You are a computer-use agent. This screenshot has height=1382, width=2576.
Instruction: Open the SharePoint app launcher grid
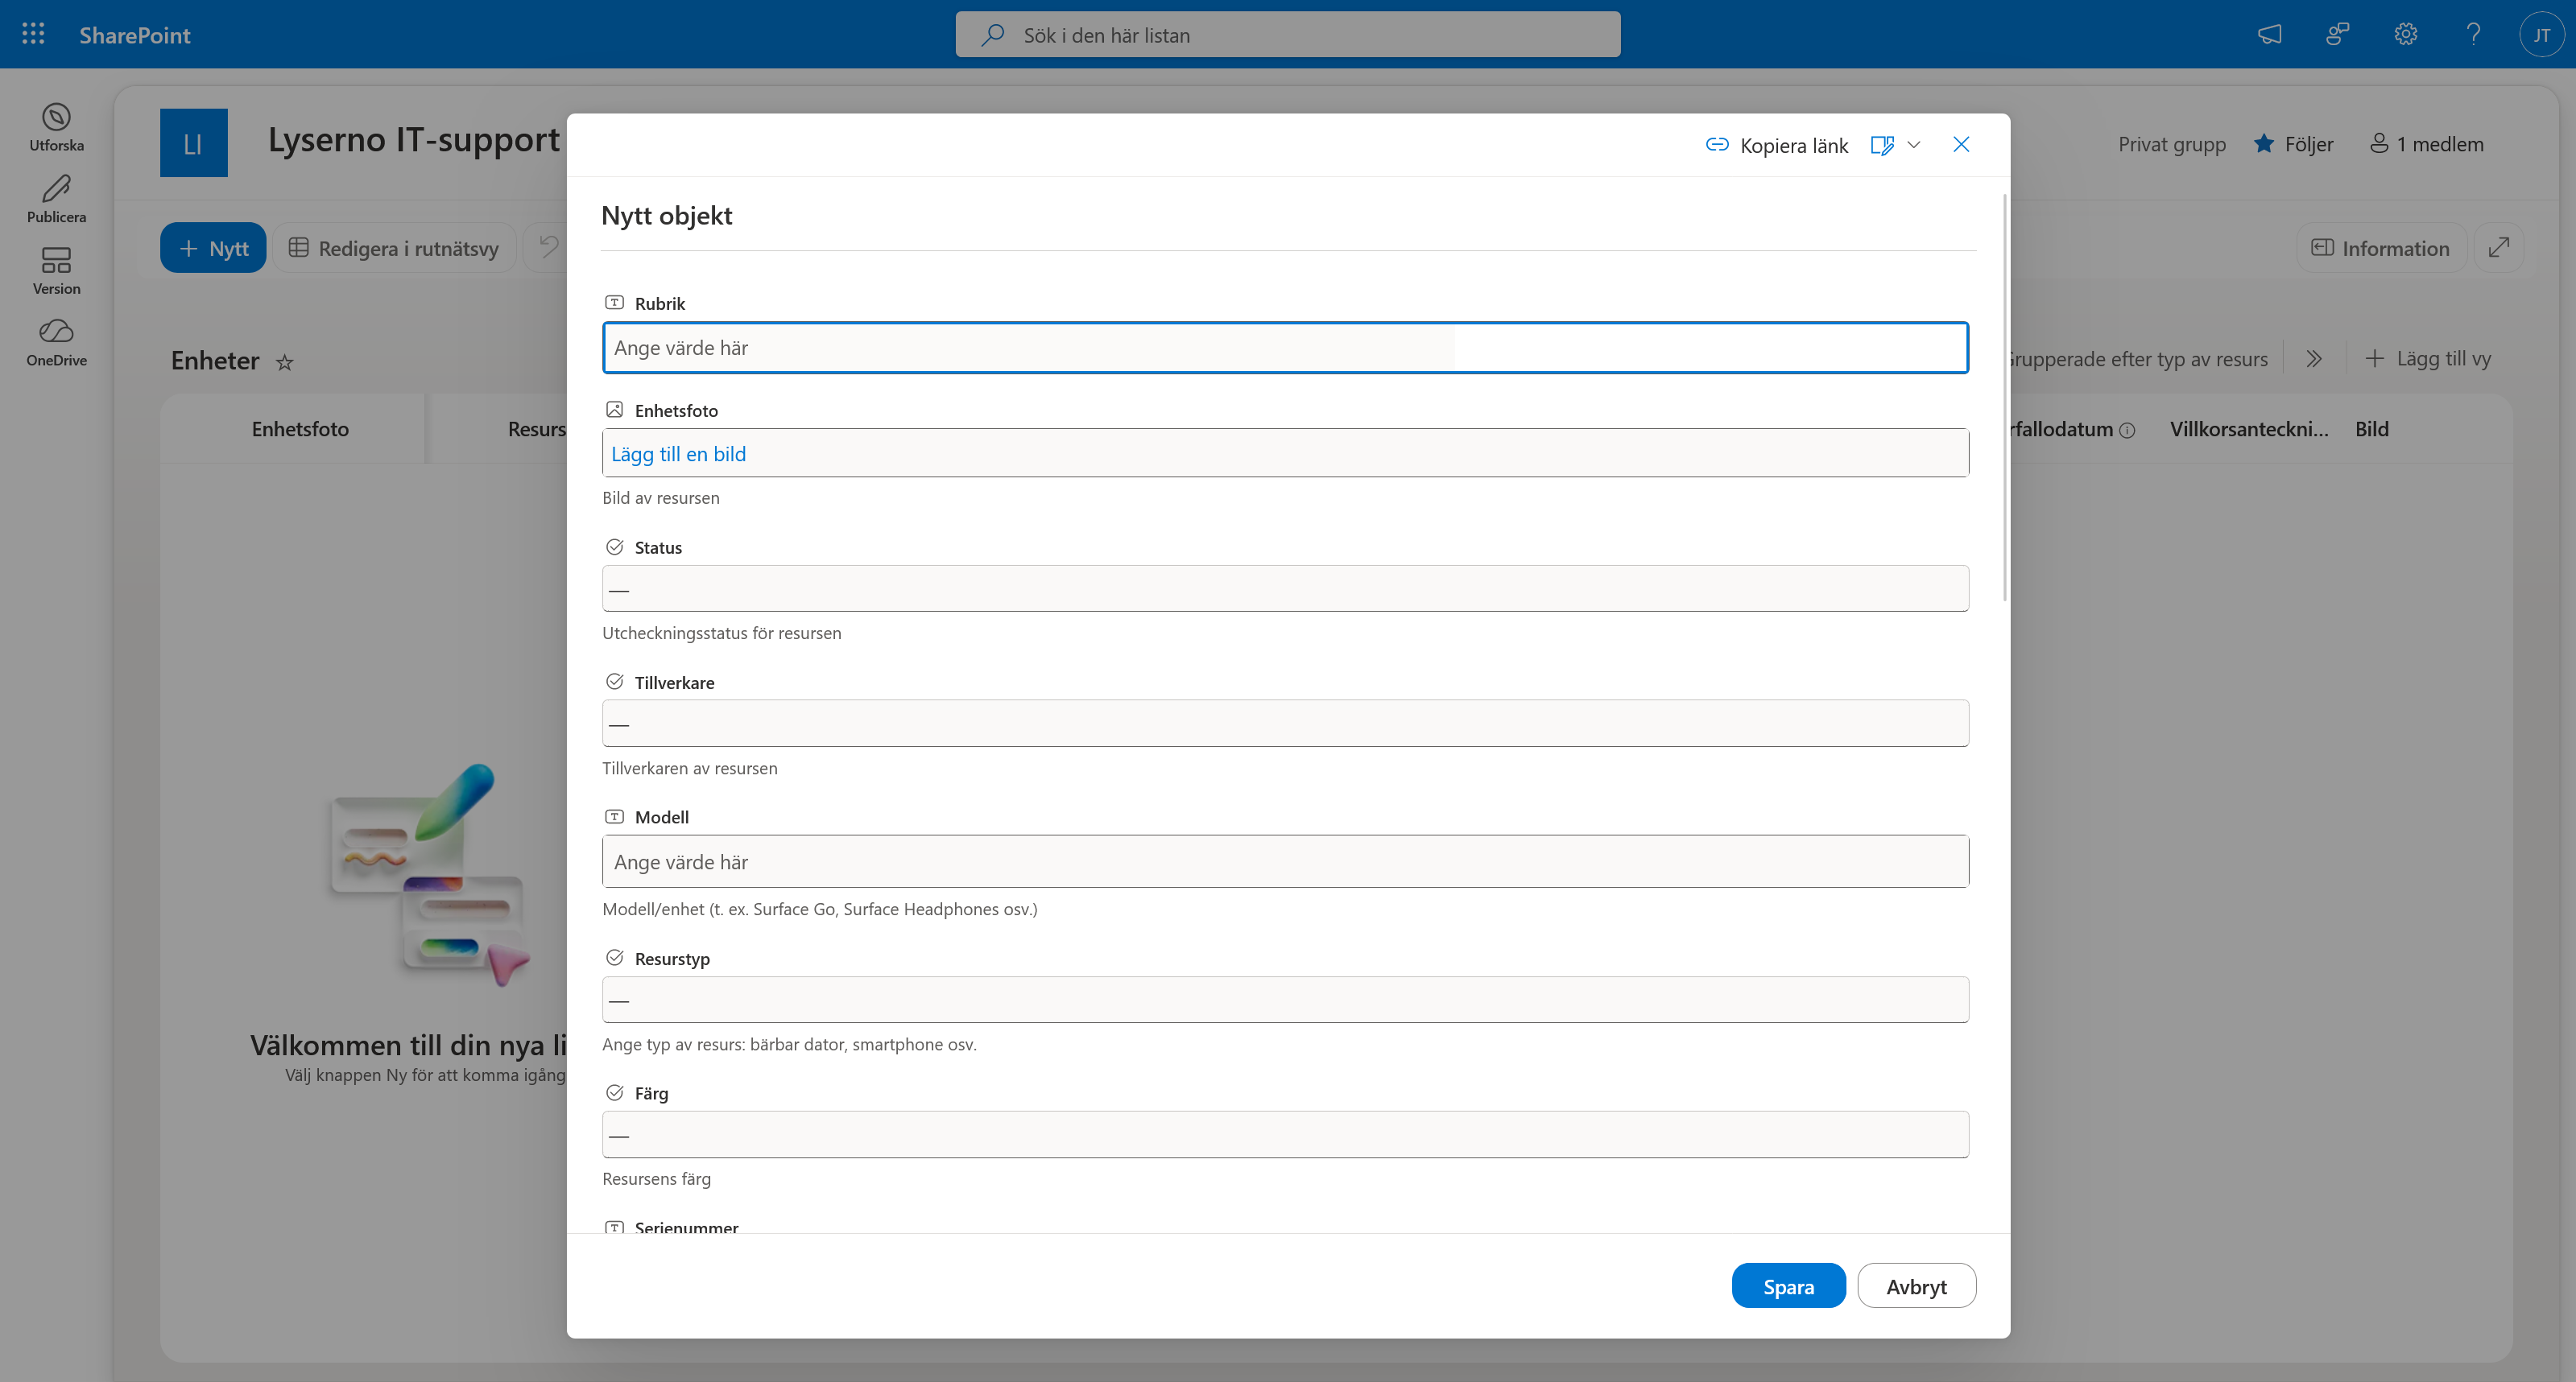click(33, 34)
